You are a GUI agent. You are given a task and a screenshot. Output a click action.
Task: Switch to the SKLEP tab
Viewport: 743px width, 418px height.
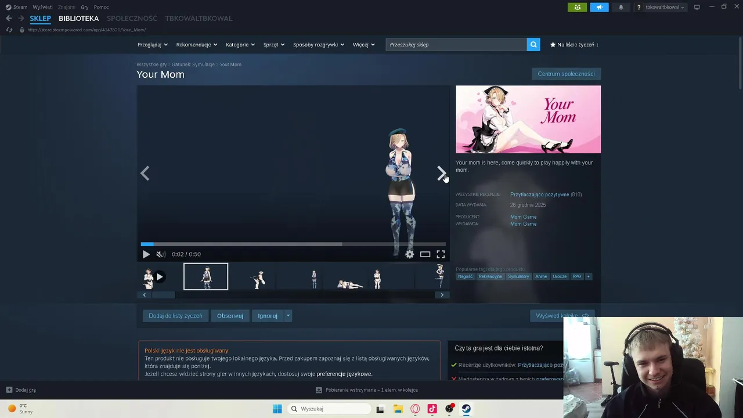point(41,19)
